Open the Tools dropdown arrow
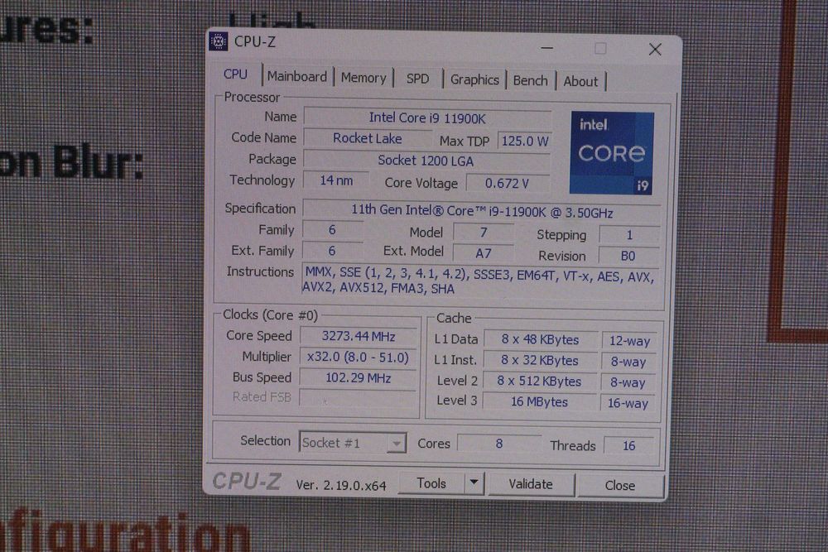 pos(474,482)
